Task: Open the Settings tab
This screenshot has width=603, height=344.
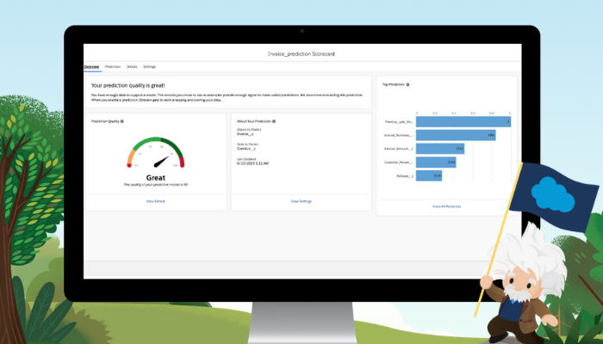Action: pos(150,67)
